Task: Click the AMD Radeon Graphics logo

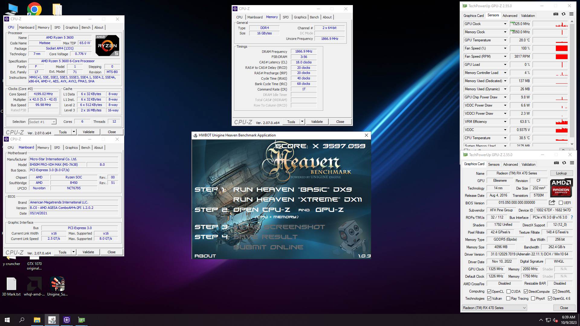Action: click(x=561, y=187)
